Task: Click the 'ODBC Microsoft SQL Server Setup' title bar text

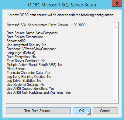Action: [x=62, y=5]
